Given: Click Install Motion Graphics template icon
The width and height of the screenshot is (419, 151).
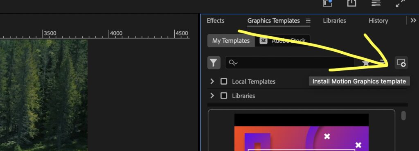Looking at the screenshot, I should 401,63.
